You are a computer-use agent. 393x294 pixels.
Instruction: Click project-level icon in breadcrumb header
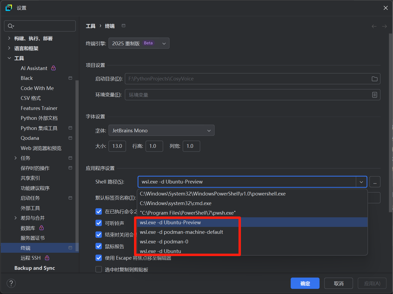point(123,26)
